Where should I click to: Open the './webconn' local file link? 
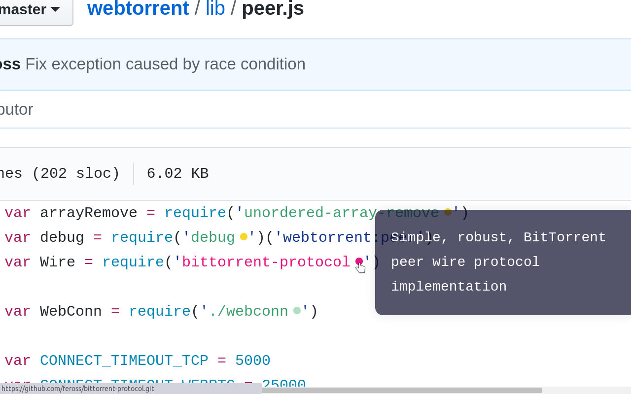[x=248, y=311]
